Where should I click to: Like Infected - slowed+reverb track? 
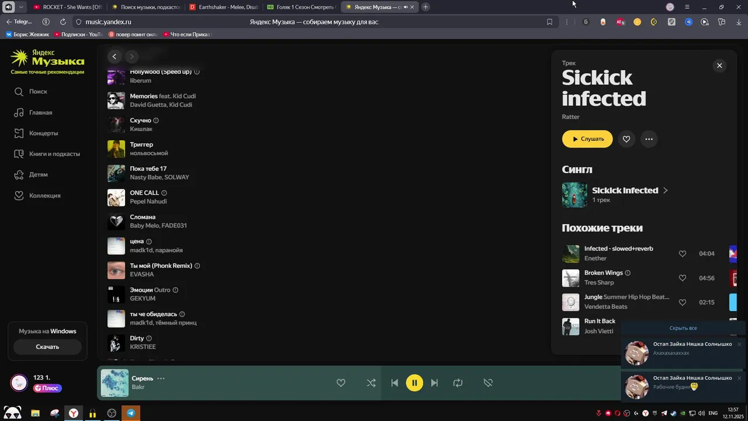tap(682, 254)
